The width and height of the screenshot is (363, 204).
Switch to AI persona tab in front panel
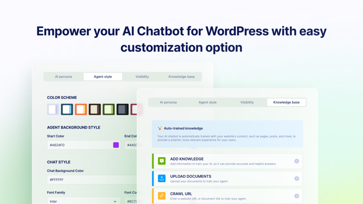(x=168, y=102)
